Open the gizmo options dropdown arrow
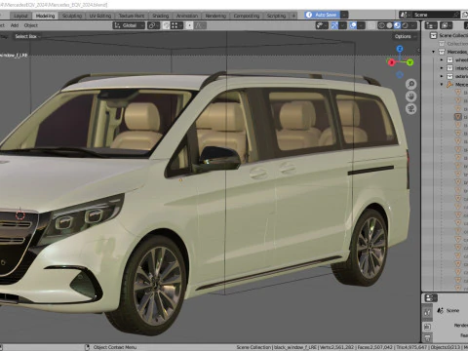 [343, 25]
